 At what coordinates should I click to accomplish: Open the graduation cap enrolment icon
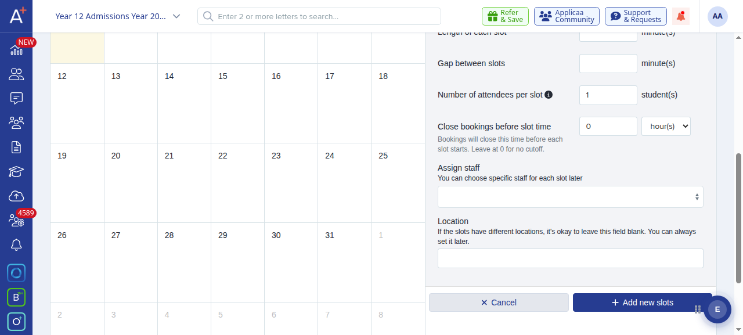tap(16, 171)
